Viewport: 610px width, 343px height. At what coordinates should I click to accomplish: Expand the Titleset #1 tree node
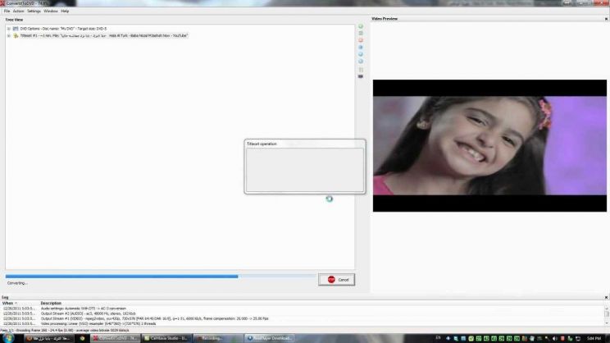[8, 36]
